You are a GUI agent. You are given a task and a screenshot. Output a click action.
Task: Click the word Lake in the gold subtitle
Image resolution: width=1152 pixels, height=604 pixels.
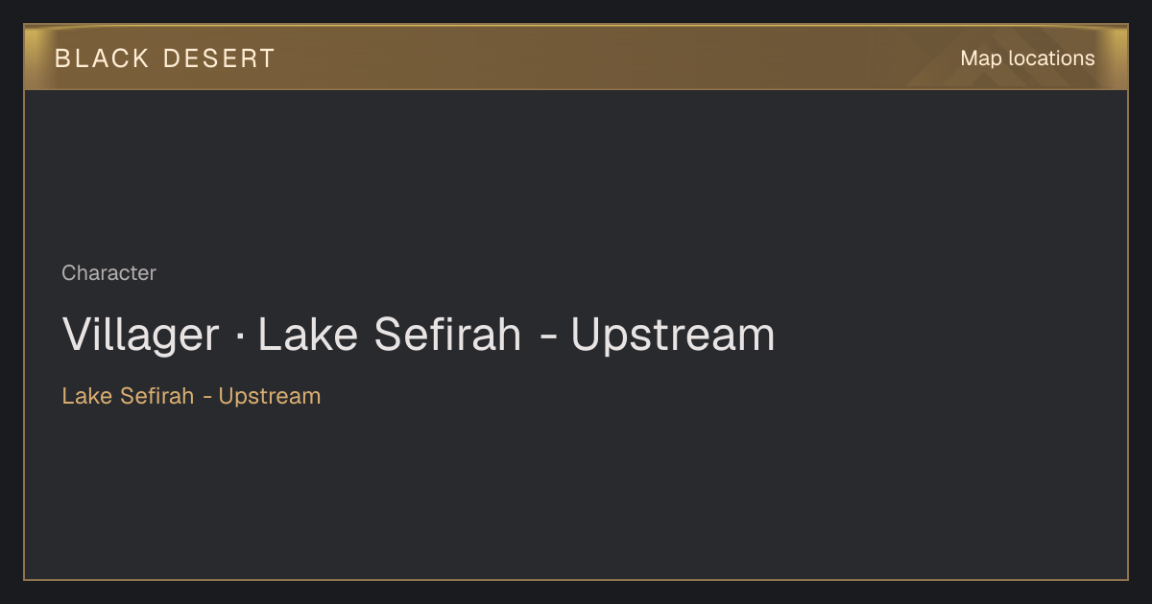pos(87,396)
